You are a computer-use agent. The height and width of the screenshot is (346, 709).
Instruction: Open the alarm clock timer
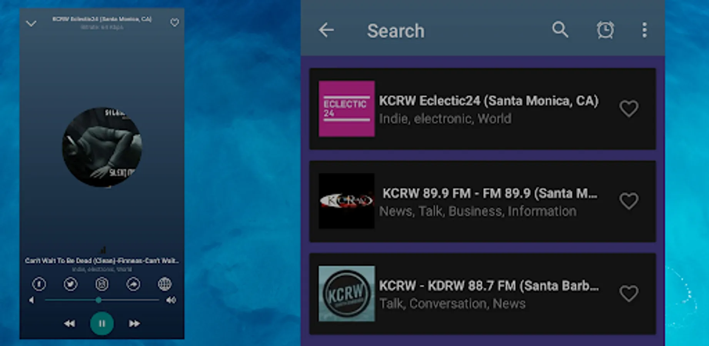coord(606,30)
